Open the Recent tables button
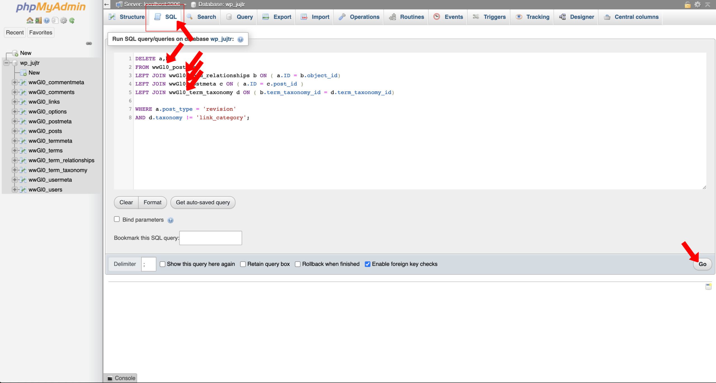Viewport: 716px width, 383px height. [x=15, y=33]
